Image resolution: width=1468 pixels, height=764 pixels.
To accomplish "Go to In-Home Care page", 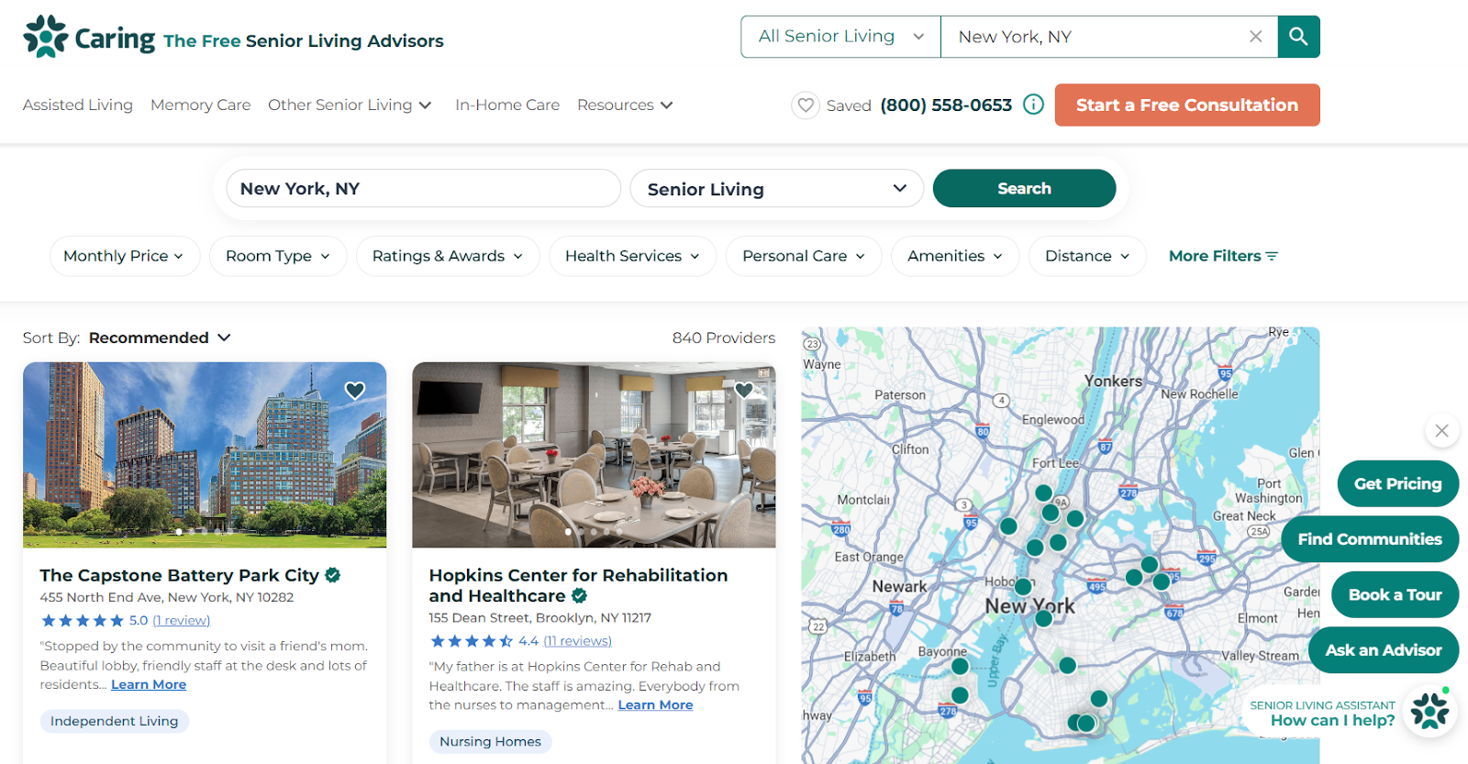I will coord(507,105).
